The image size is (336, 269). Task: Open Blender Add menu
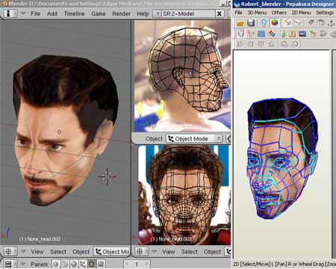pos(52,13)
